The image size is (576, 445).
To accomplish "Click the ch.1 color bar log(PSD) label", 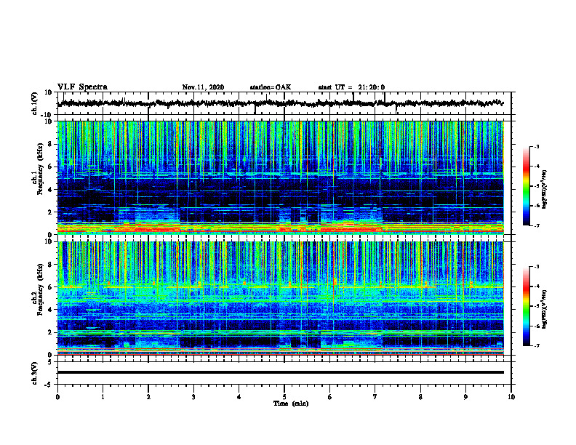I will pos(545,190).
